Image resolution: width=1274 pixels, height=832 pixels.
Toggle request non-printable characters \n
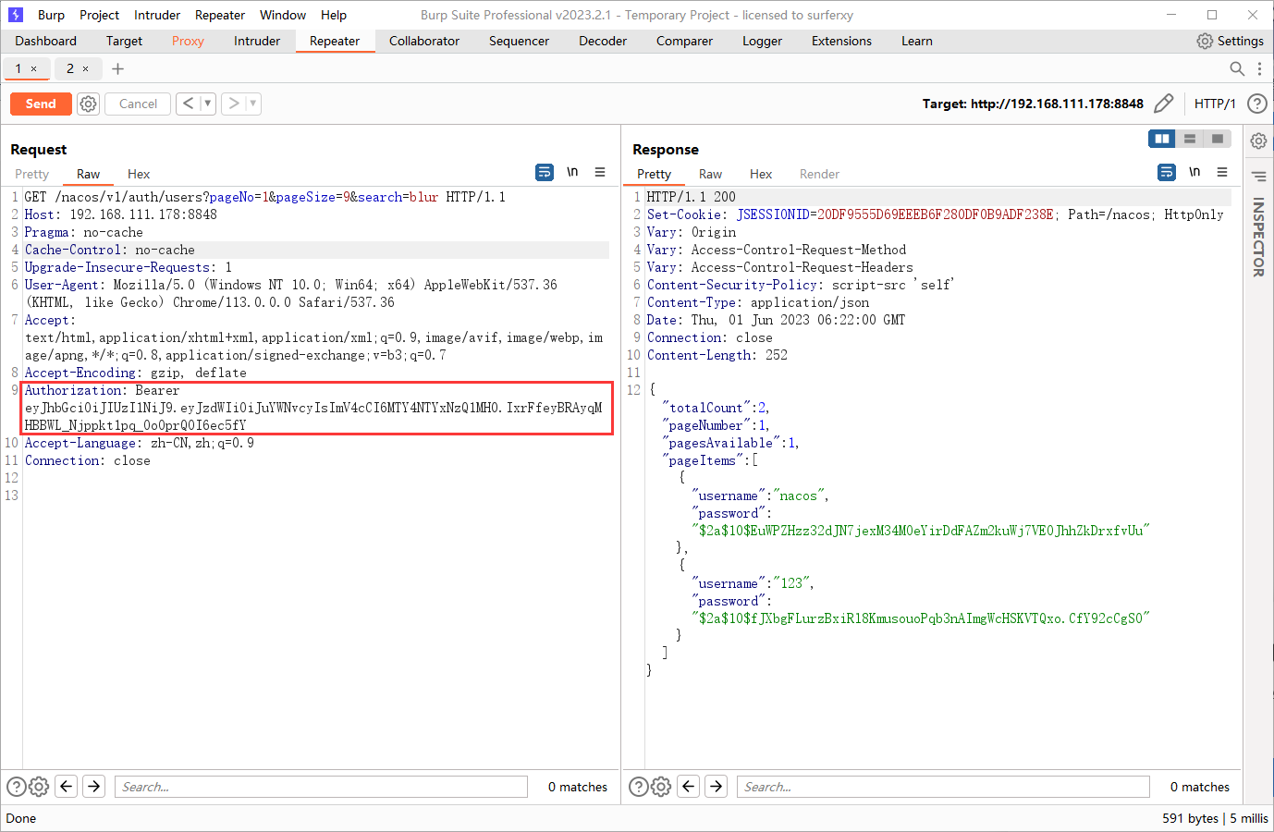[572, 172]
